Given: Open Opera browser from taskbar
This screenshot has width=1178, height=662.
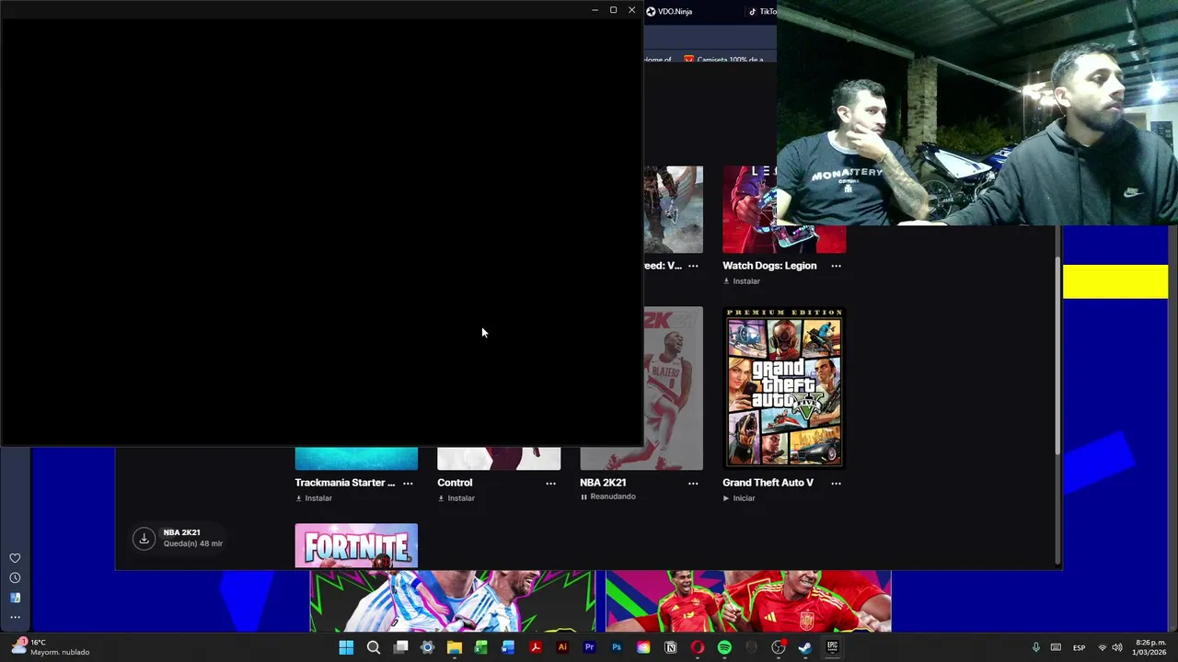Looking at the screenshot, I should [x=698, y=647].
